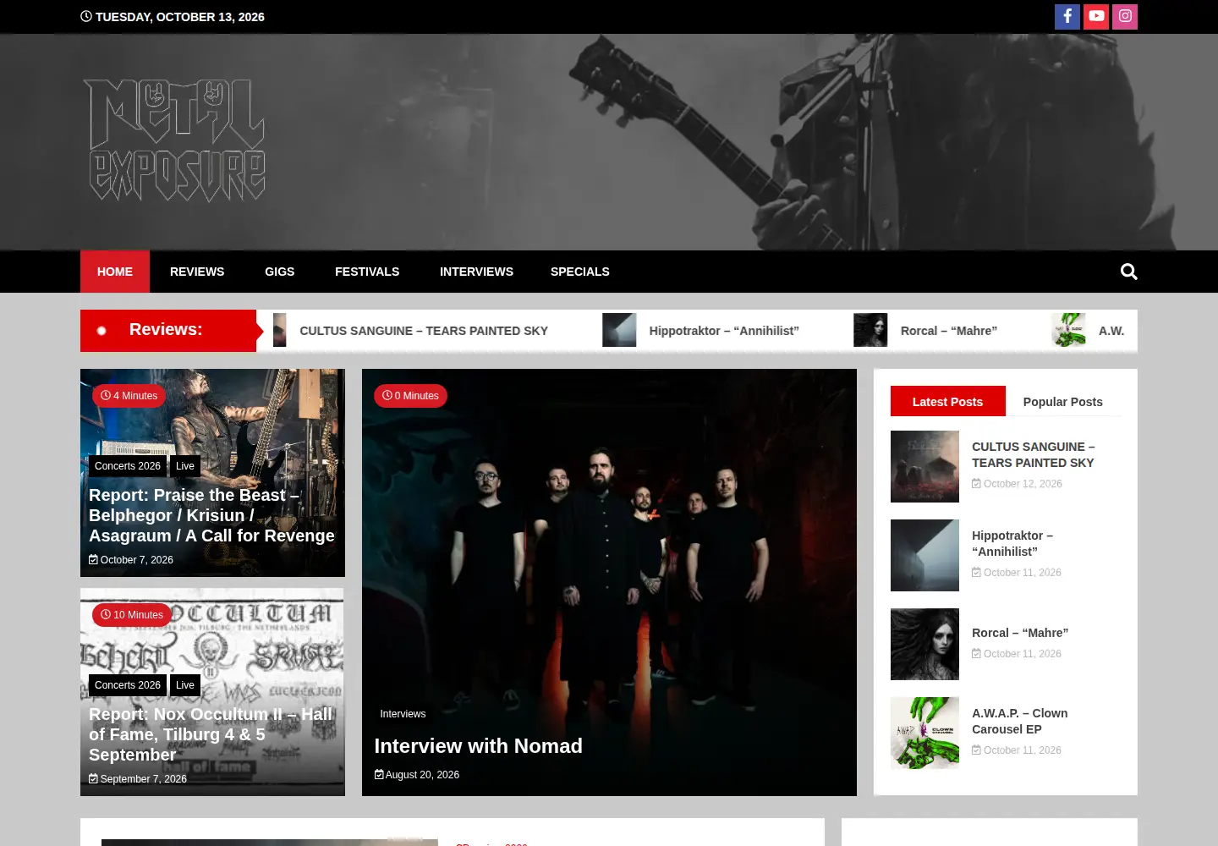Select Interviews category tag on Nomad post
This screenshot has width=1218, height=846.
click(403, 714)
